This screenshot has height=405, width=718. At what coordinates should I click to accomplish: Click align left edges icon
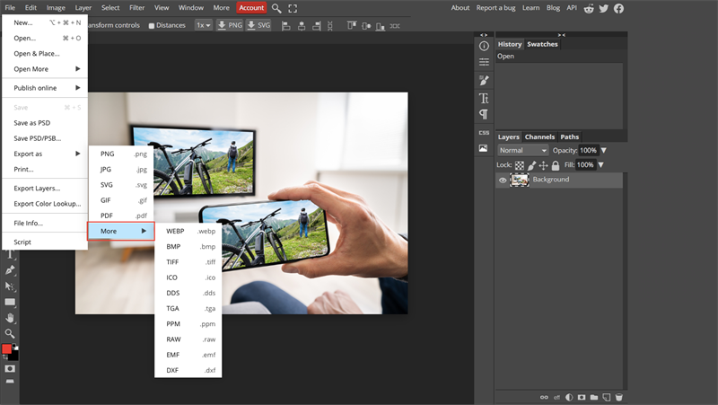pos(286,26)
